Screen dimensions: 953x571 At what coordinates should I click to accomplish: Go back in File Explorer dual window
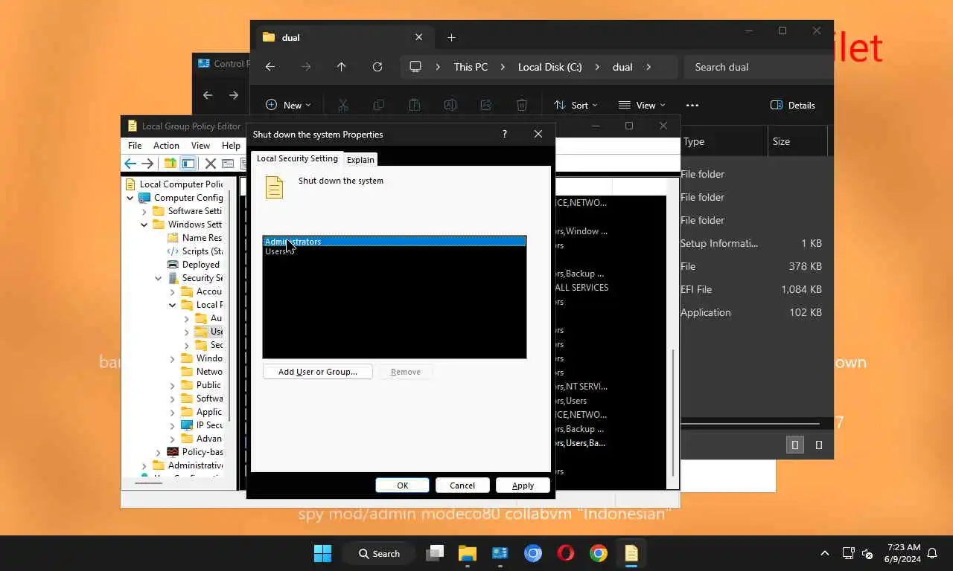(x=270, y=67)
